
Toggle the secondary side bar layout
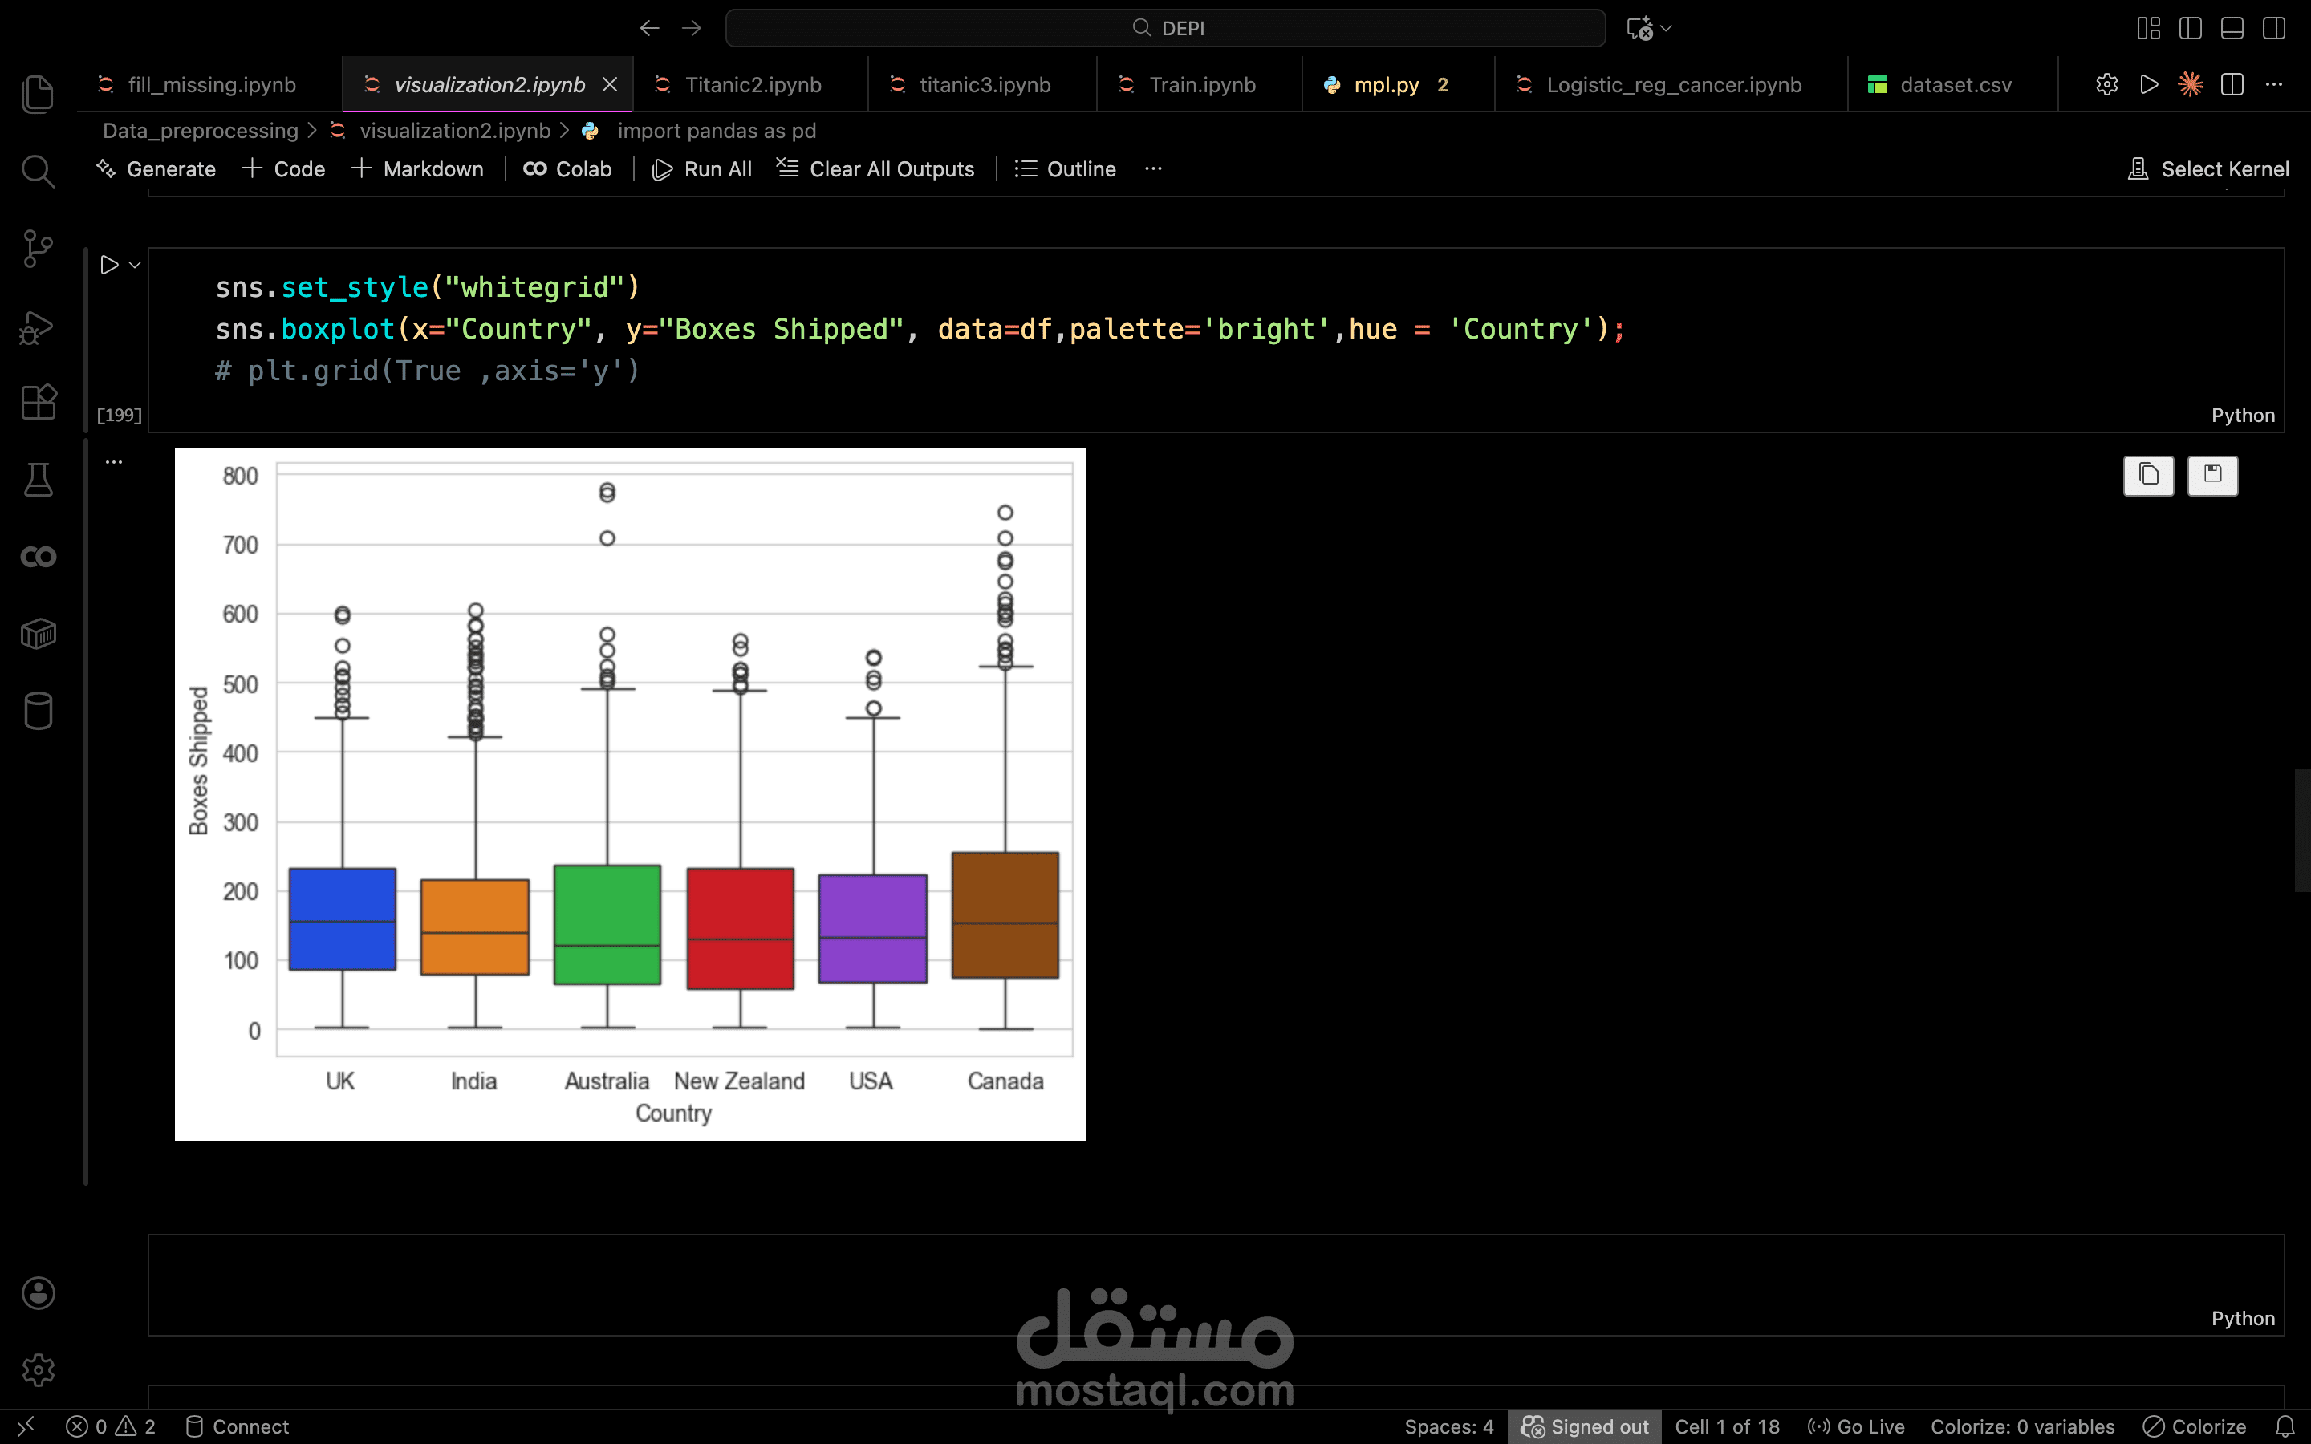click(2274, 29)
